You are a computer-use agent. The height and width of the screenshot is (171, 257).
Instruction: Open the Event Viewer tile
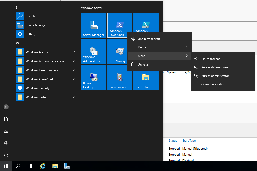[x=120, y=78]
